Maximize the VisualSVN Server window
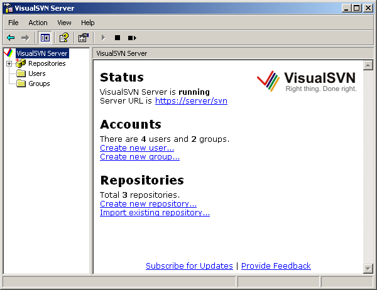This screenshot has height=290, width=377. click(356, 8)
